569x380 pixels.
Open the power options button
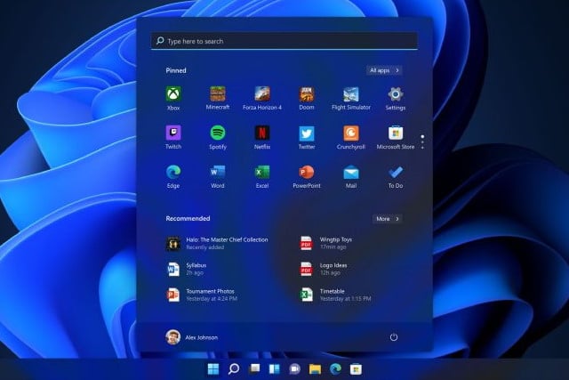click(394, 337)
